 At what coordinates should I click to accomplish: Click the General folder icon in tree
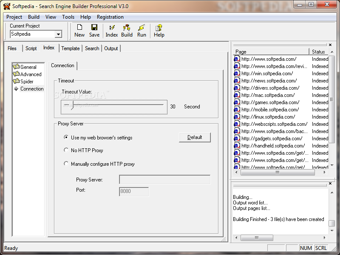pyautogui.click(x=16, y=67)
